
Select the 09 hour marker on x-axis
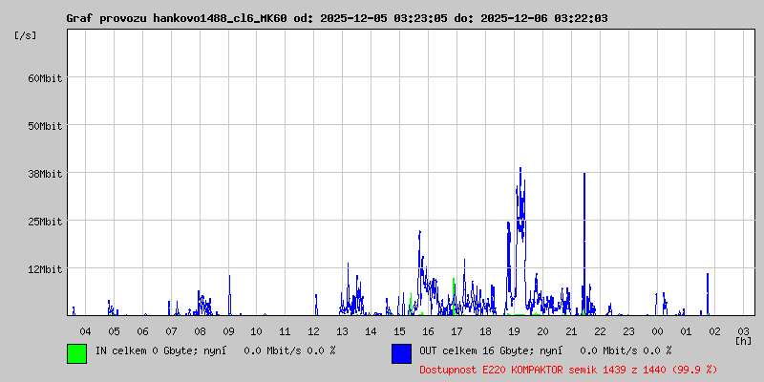point(228,330)
